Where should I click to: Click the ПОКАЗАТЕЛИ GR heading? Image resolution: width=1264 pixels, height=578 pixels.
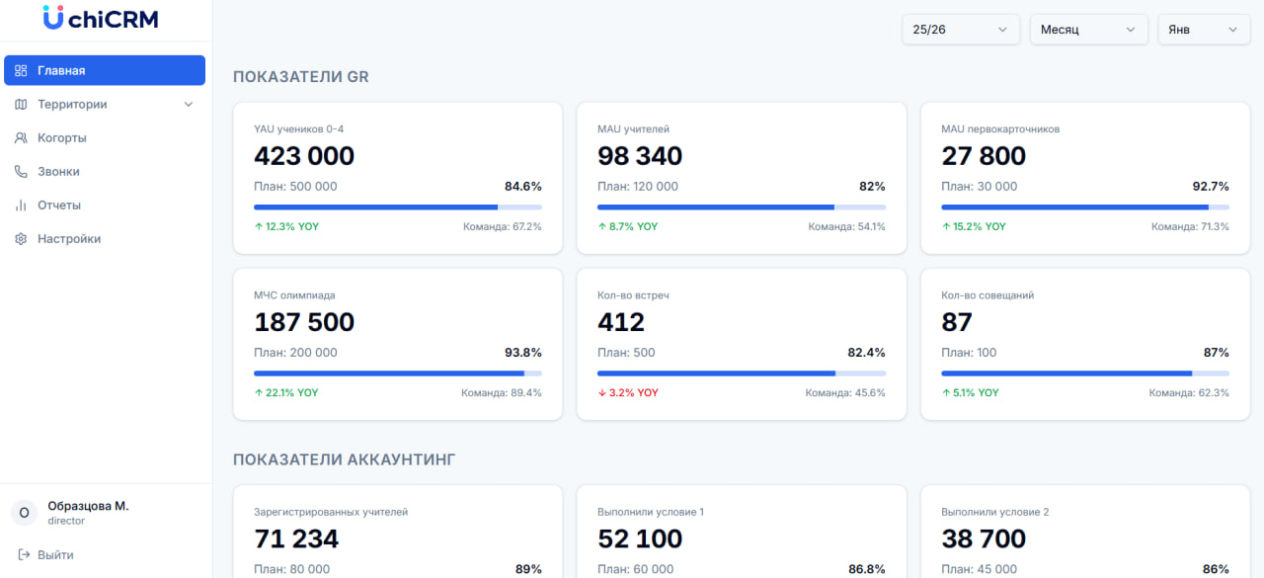click(301, 76)
